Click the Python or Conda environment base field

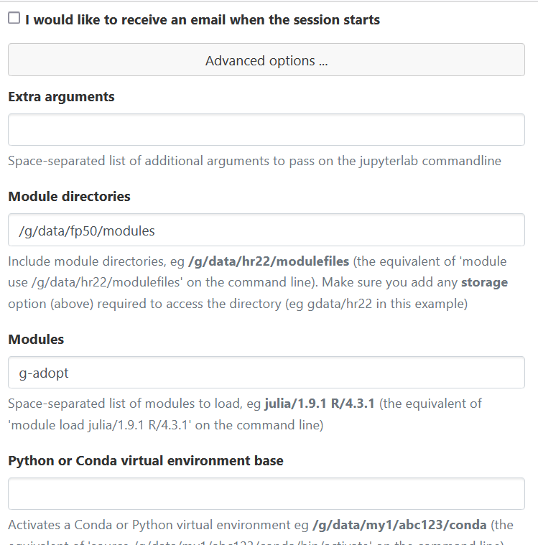coord(266,494)
